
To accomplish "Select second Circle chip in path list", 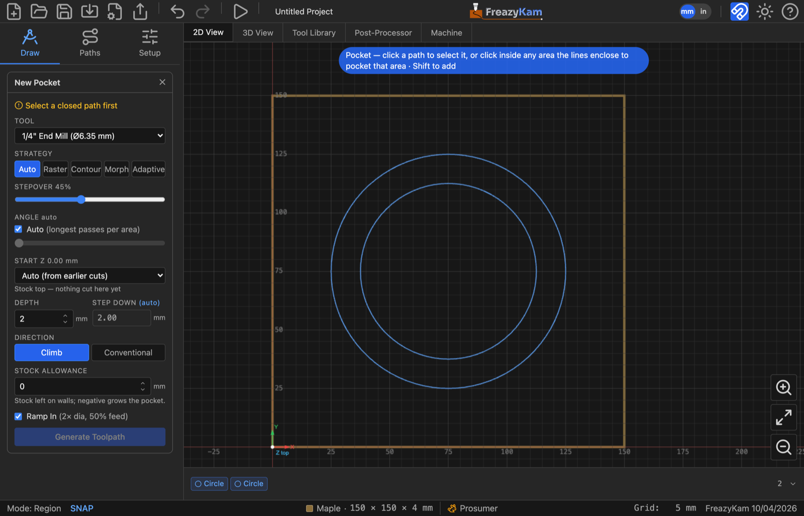I will click(249, 483).
